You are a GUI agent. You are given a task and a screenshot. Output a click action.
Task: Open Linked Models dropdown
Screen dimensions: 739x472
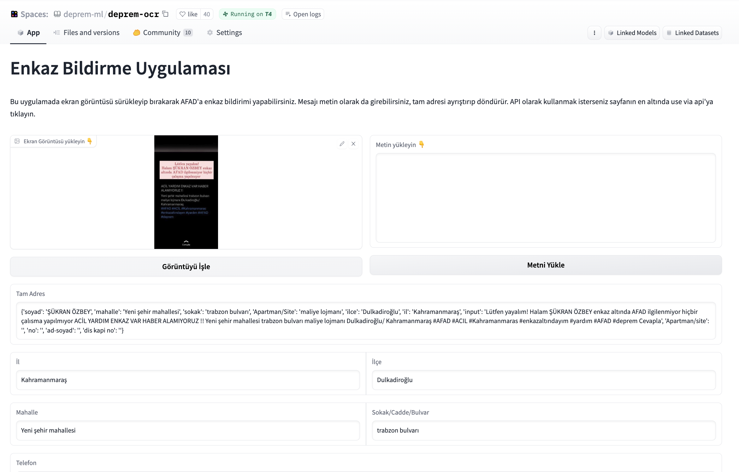click(632, 33)
